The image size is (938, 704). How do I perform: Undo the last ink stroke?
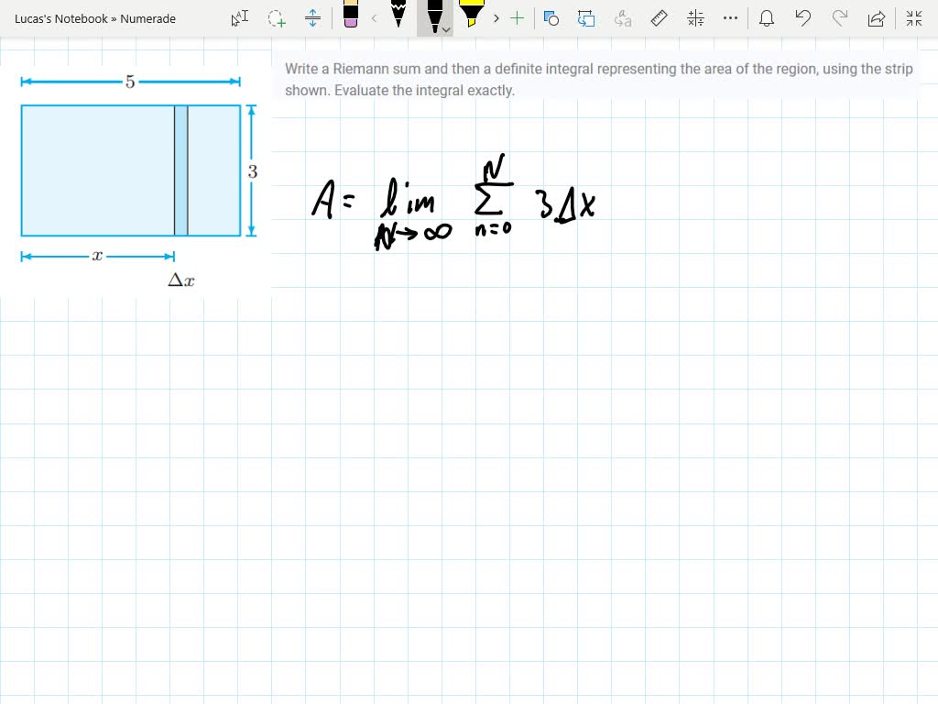click(x=803, y=17)
